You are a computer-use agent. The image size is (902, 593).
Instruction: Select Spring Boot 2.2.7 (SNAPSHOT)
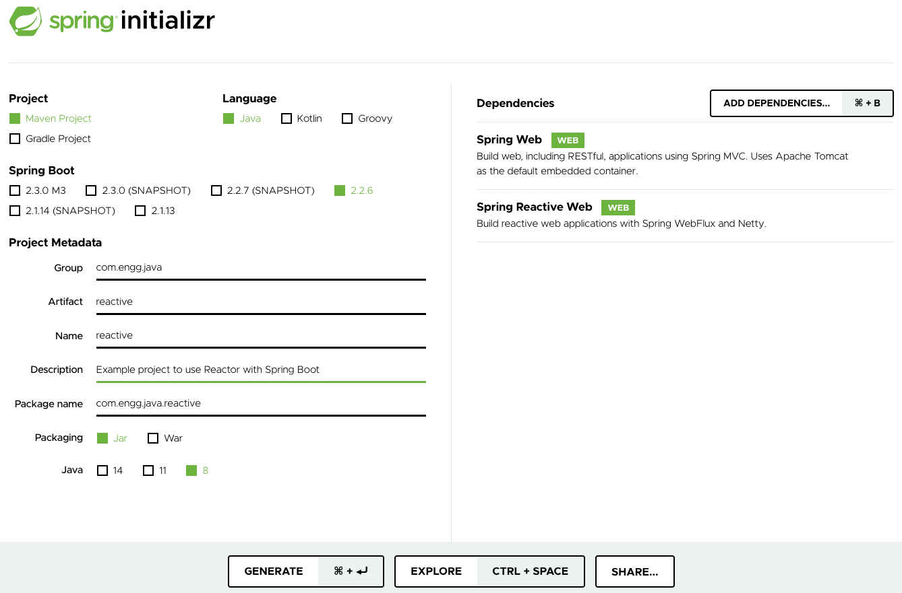(x=216, y=190)
